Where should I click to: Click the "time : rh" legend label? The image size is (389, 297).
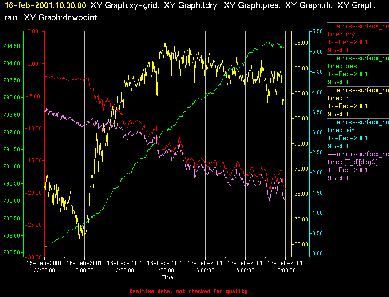click(x=339, y=98)
